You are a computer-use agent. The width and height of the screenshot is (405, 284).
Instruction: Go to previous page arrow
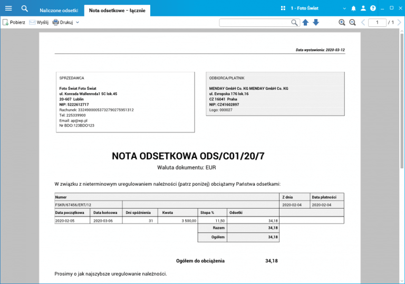tap(363, 23)
